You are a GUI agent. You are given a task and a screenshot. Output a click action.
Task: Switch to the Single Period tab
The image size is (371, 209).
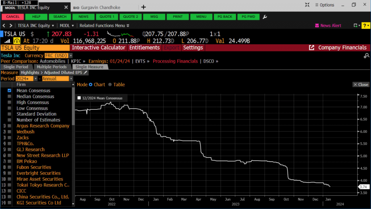[x=16, y=67]
